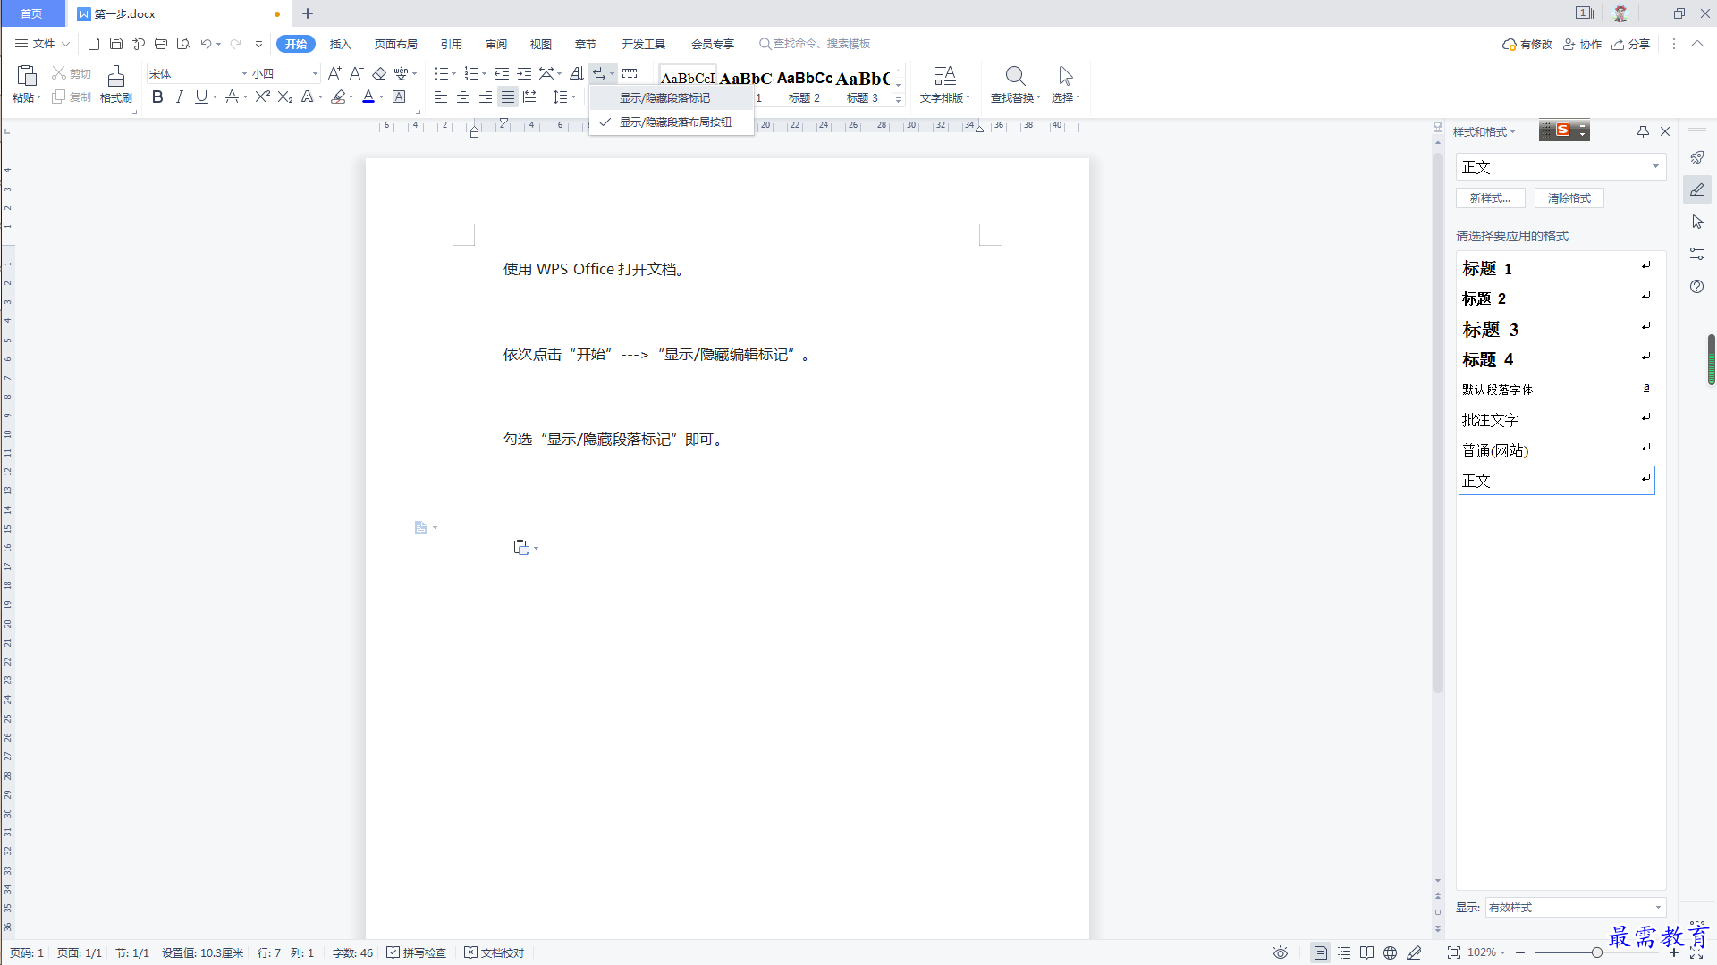Click the Clear formatting eraser icon
Viewport: 1717px width, 965px height.
point(379,73)
